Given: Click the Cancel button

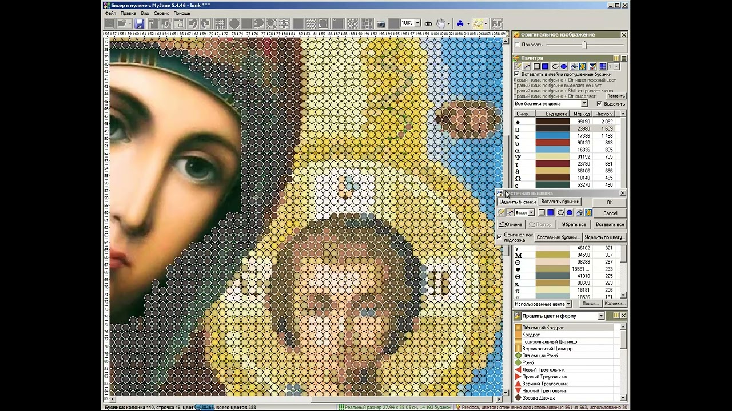Looking at the screenshot, I should (x=610, y=213).
